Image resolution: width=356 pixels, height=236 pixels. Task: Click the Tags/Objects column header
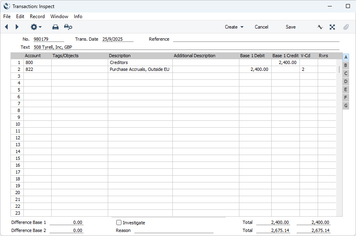tap(65, 56)
